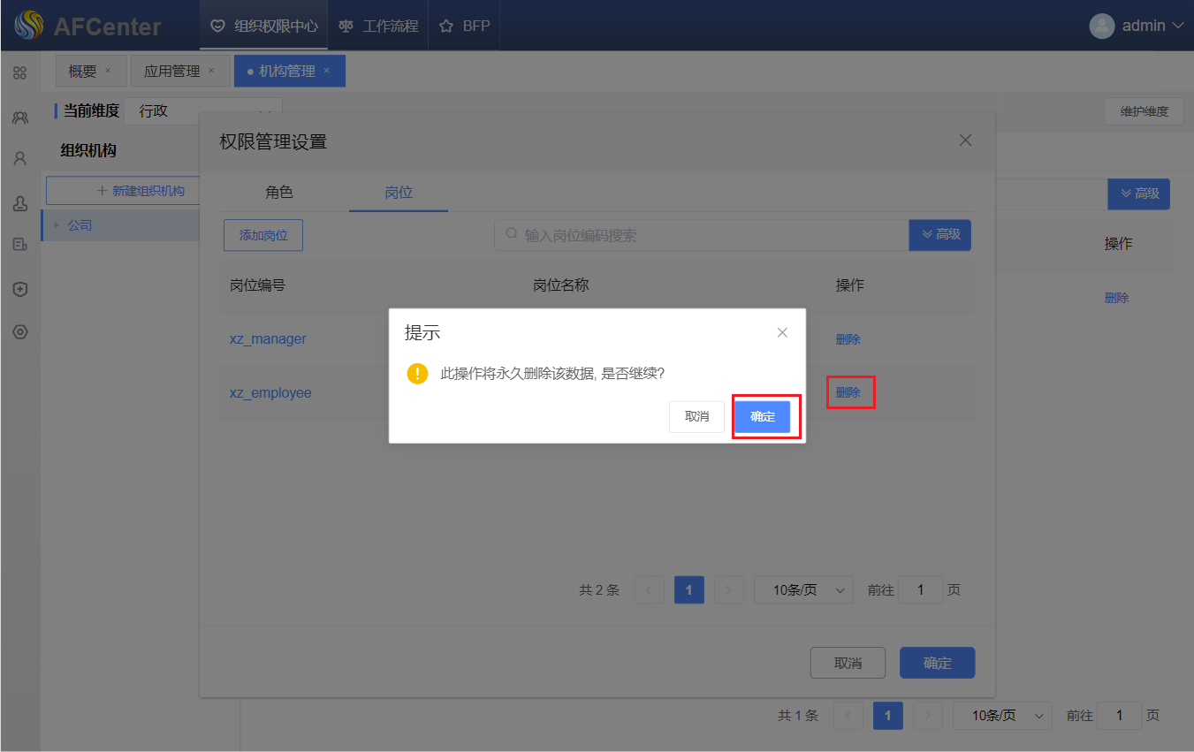Click the shield plus icon in sidebar

tap(19, 289)
